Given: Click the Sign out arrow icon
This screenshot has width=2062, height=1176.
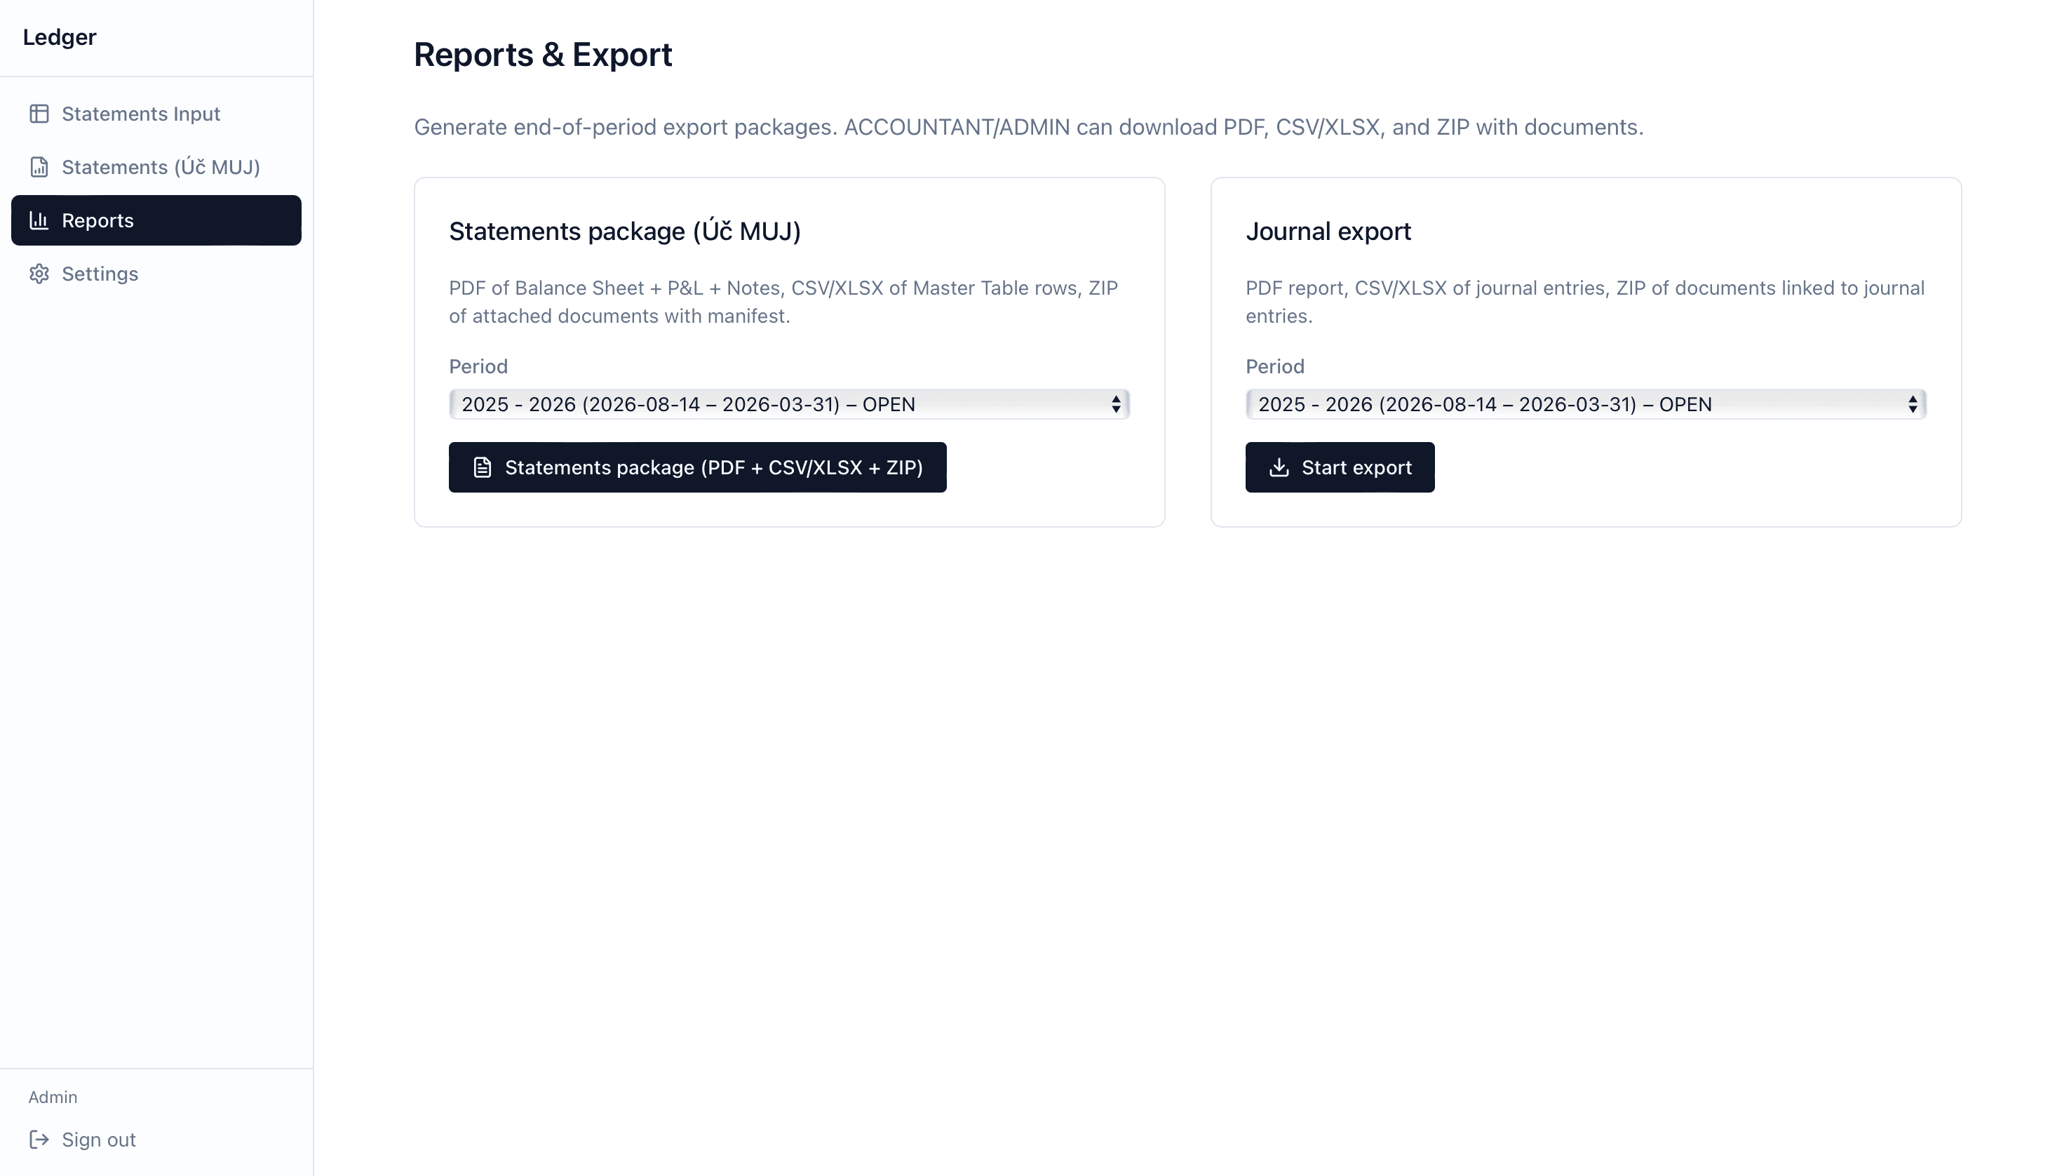Looking at the screenshot, I should tap(39, 1140).
